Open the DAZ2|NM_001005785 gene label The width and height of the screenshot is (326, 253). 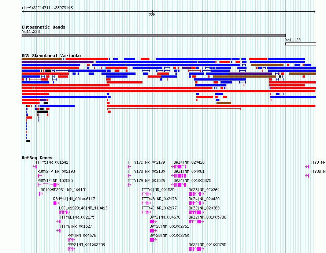(207, 245)
